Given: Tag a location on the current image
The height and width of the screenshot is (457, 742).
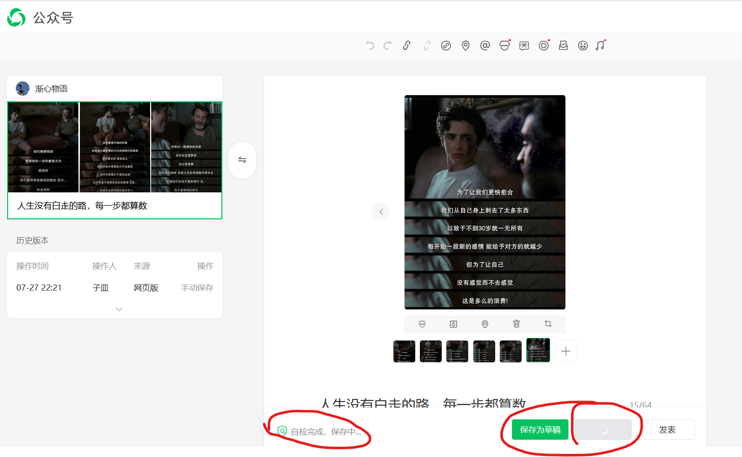Looking at the screenshot, I should [x=485, y=324].
